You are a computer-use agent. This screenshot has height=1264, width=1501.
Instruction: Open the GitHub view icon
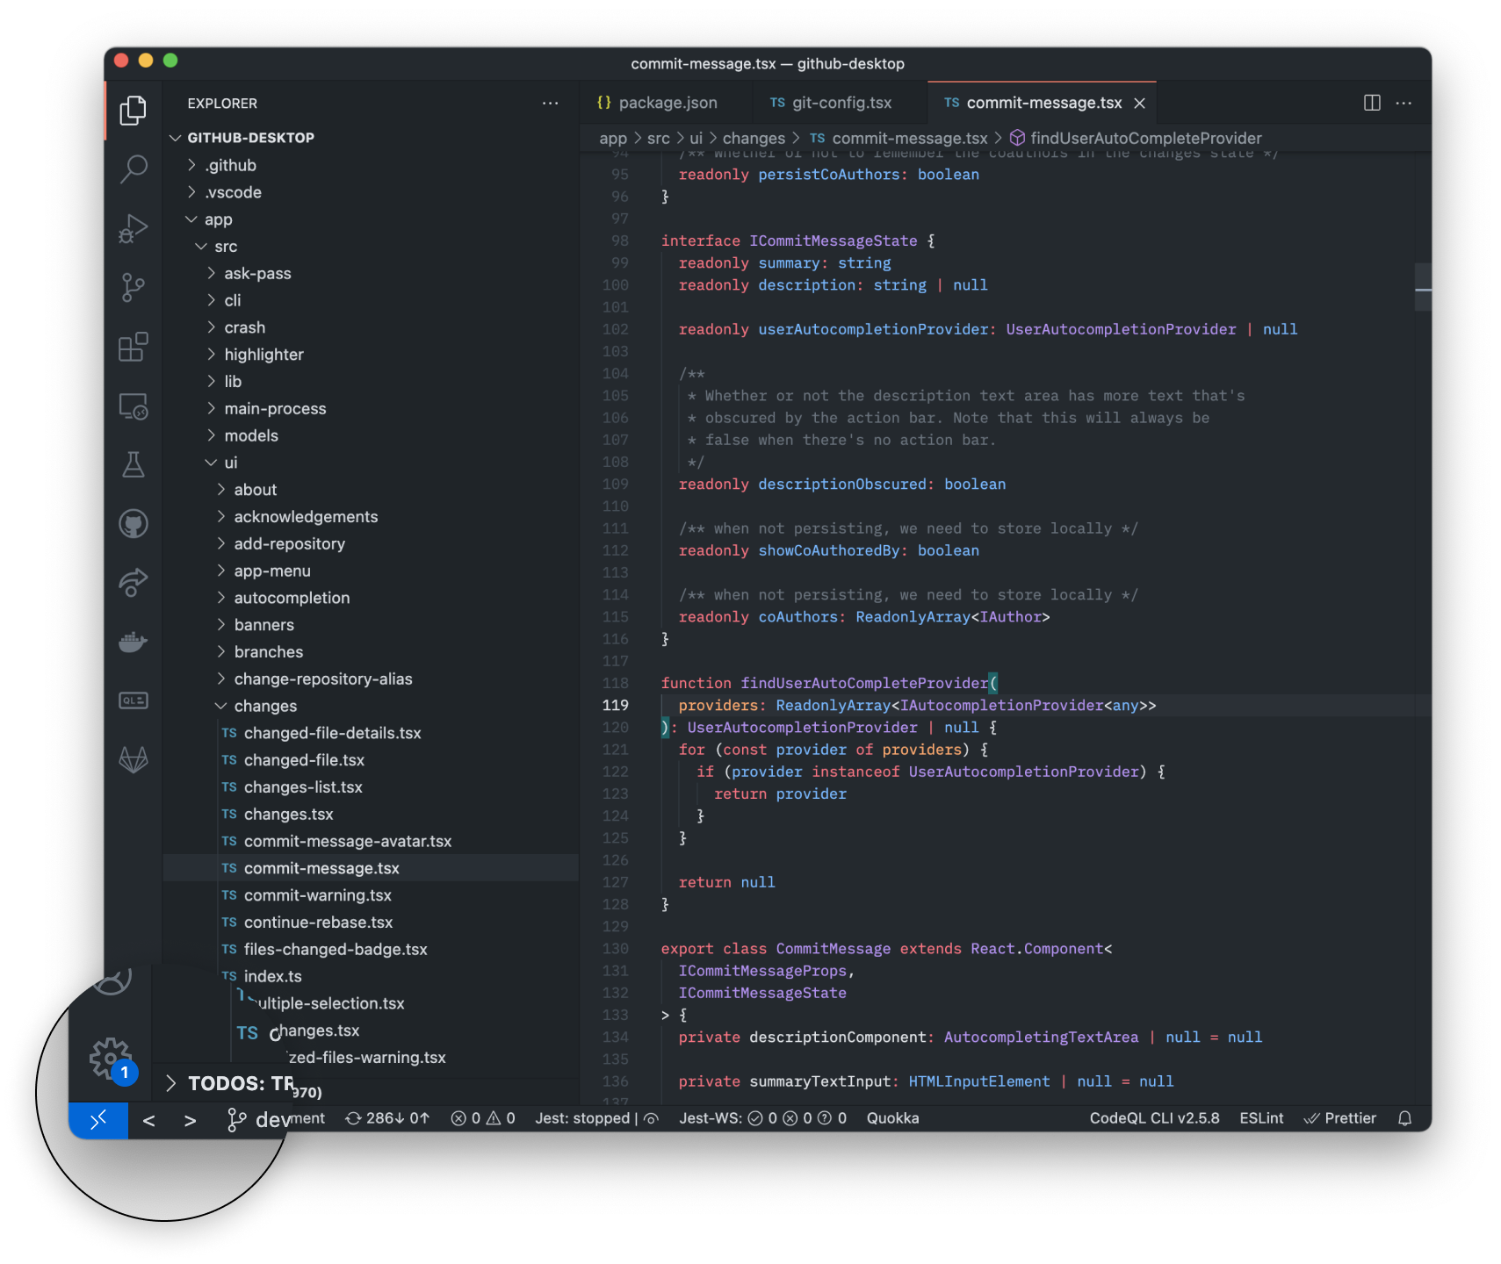(134, 524)
